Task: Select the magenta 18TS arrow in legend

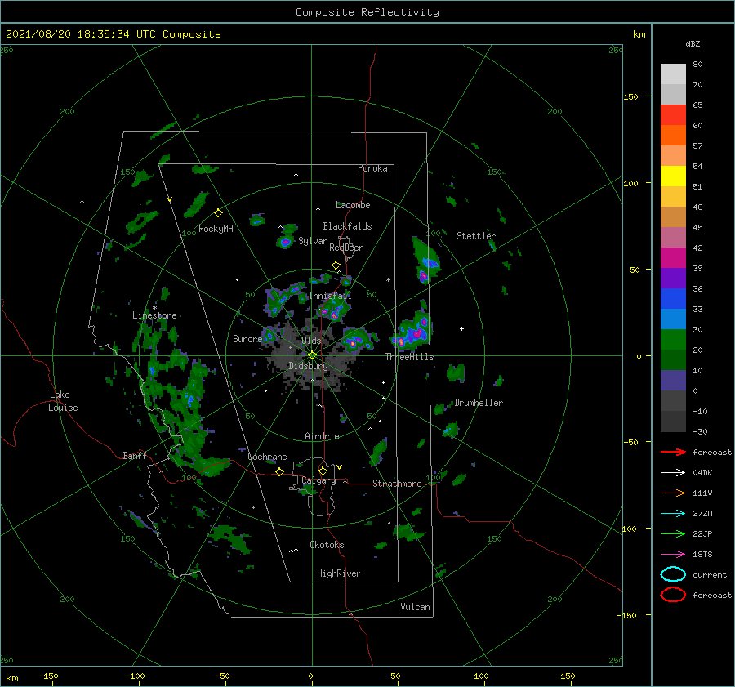Action: coord(673,555)
